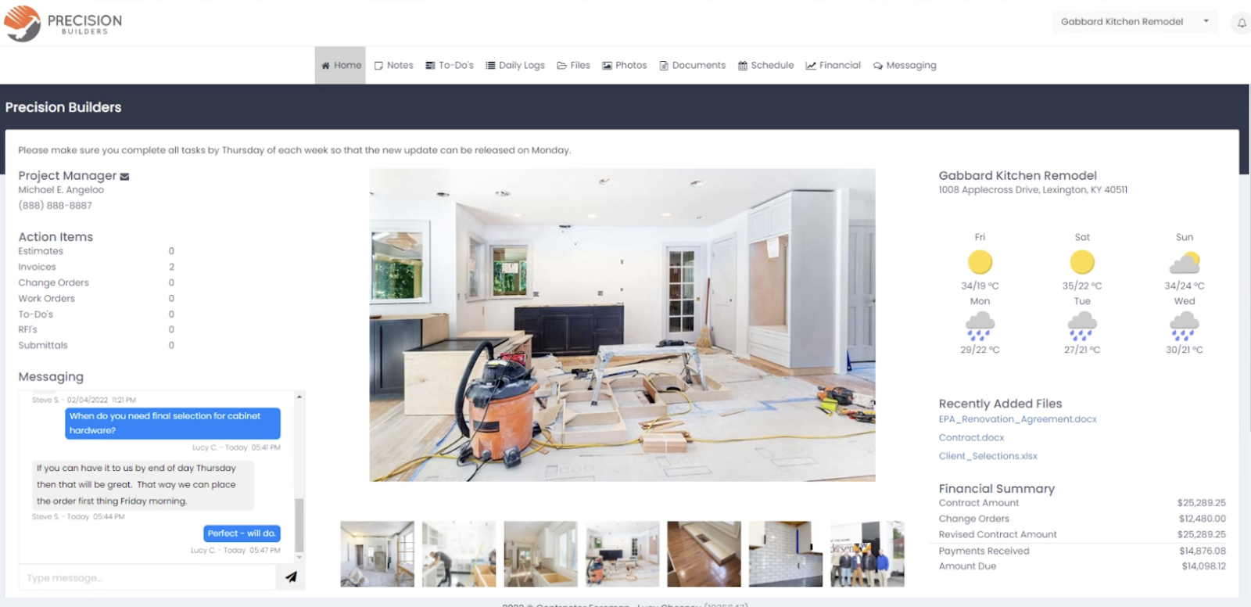
Task: Click Michael E. Angeloo name
Action: (61, 190)
